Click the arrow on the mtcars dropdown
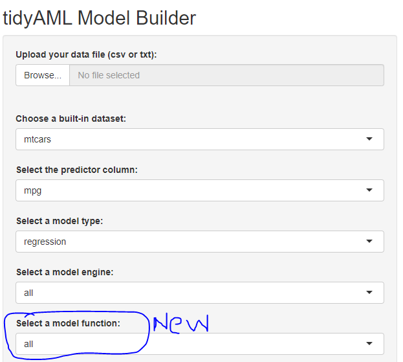403x362 pixels. 369,139
